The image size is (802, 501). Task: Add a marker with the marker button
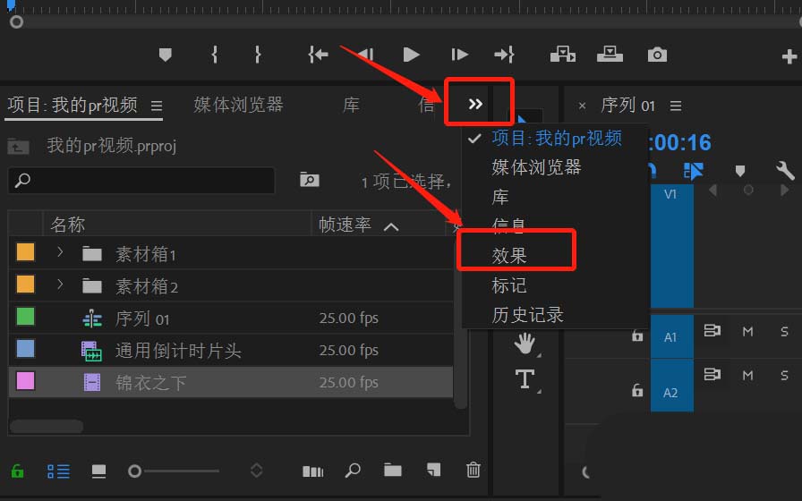click(166, 55)
